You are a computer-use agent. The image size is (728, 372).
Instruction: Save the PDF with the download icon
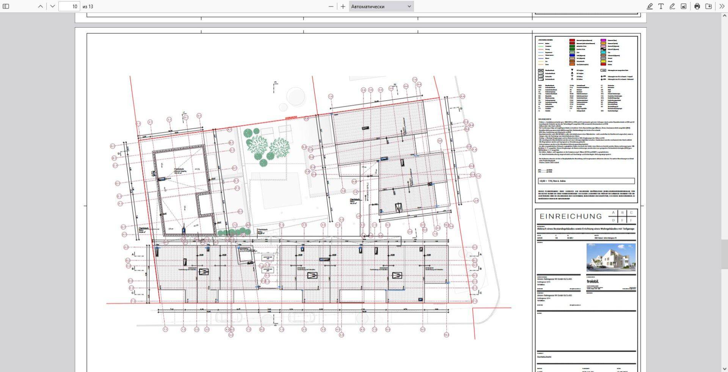pos(708,6)
